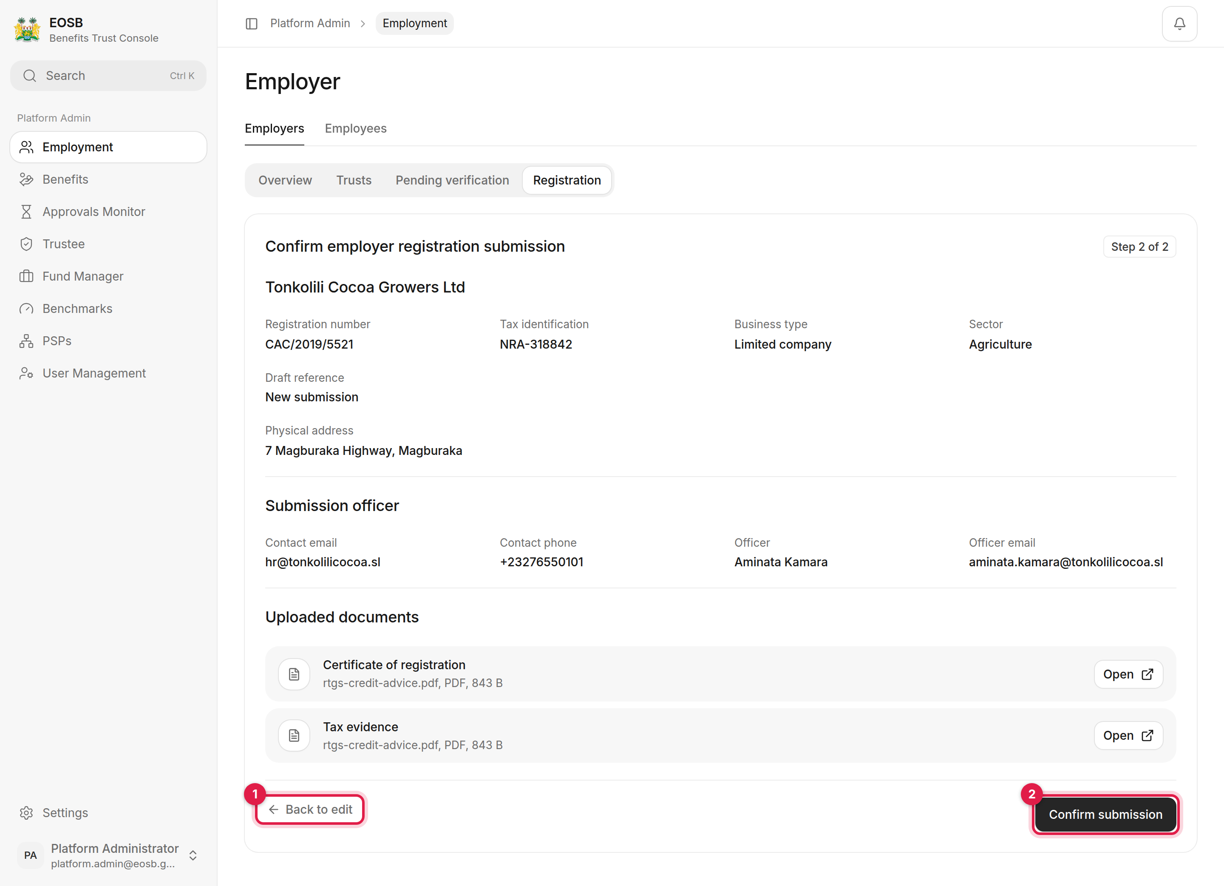Click the hr@tonkolilicocoa.sl contact email
This screenshot has width=1224, height=886.
(323, 562)
